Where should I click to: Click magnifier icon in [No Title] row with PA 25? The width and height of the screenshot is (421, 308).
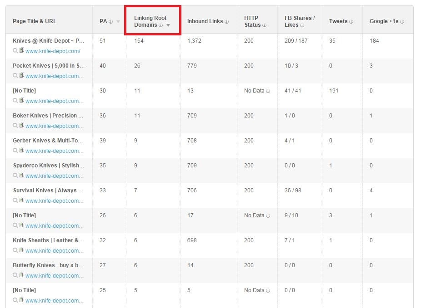point(15,300)
